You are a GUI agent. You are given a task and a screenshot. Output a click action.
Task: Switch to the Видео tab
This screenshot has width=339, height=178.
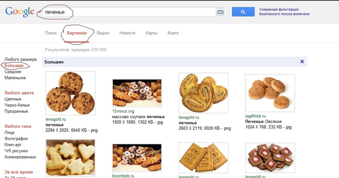pos(103,33)
